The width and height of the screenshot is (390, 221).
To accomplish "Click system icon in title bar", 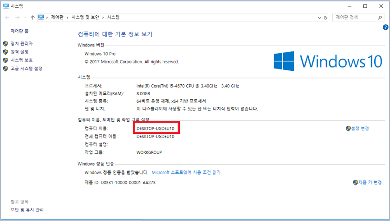I will click(x=6, y=6).
